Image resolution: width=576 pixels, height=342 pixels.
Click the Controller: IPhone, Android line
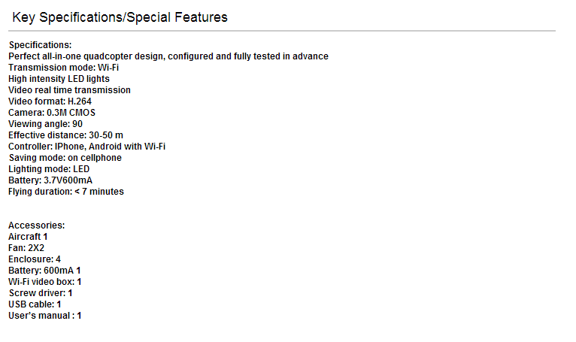pos(86,147)
